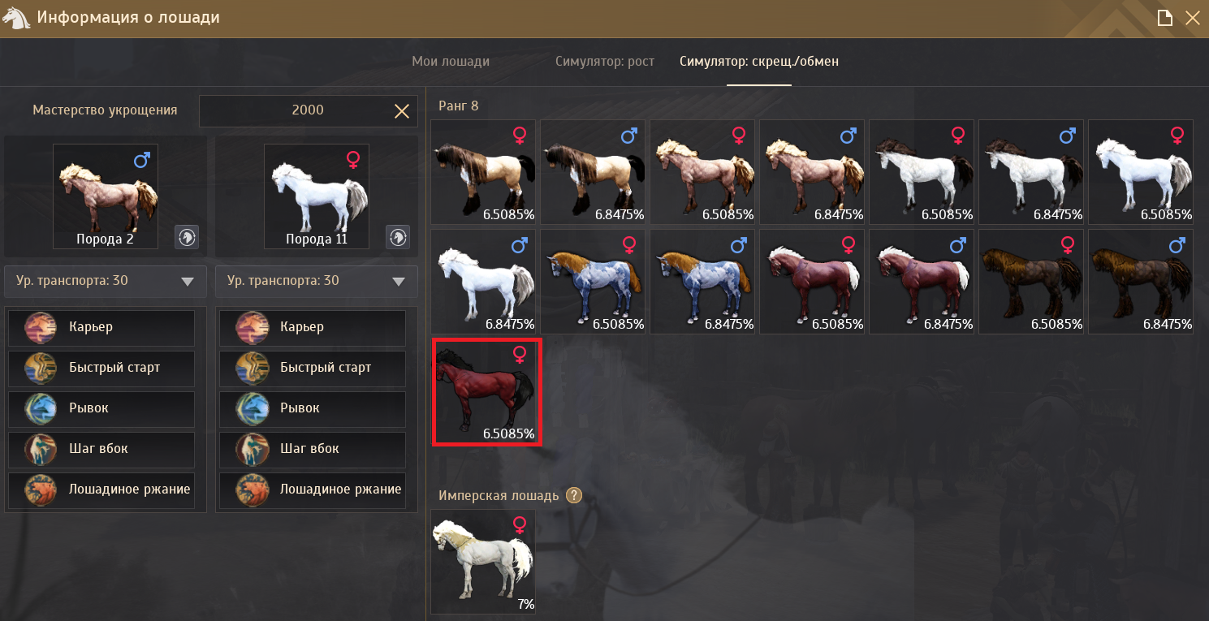Click the document icon in the title bar

pos(1164,18)
